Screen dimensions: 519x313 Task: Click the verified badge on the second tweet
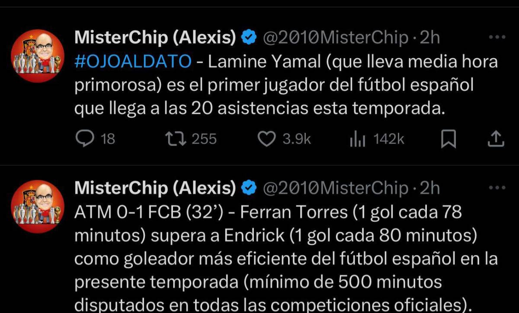pyautogui.click(x=247, y=188)
